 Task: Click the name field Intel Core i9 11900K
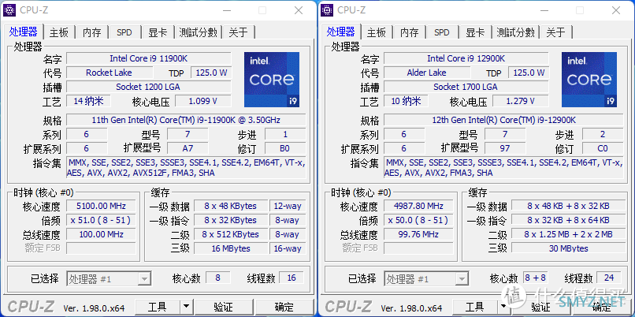coord(149,58)
